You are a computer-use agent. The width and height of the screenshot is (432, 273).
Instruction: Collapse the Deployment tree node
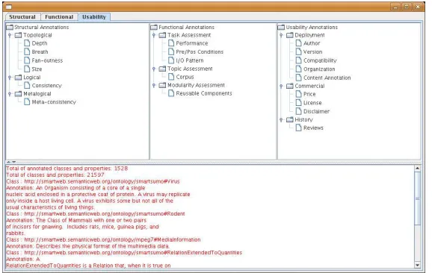pyautogui.click(x=281, y=35)
